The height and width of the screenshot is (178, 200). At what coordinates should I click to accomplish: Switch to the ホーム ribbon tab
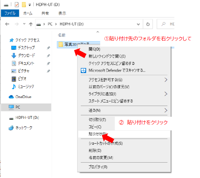[x=28, y=13]
